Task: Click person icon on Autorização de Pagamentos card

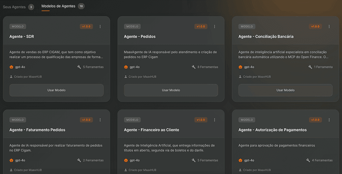Action: [240, 170]
